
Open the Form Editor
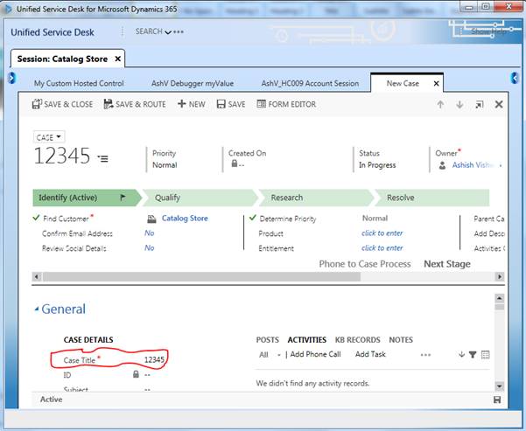[286, 104]
